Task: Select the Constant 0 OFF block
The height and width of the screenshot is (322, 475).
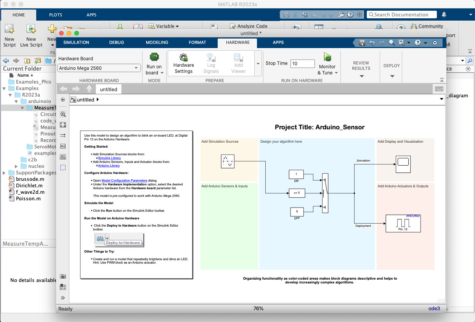Action: [297, 212]
